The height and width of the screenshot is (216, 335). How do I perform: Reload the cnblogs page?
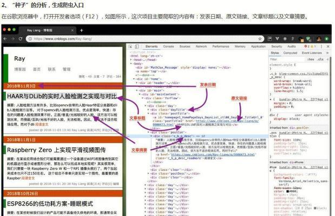pos(21,39)
